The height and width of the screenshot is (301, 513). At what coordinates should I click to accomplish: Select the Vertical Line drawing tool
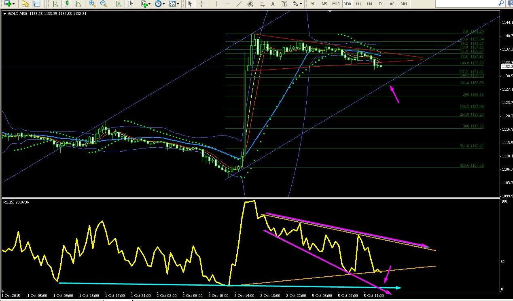(216, 4)
